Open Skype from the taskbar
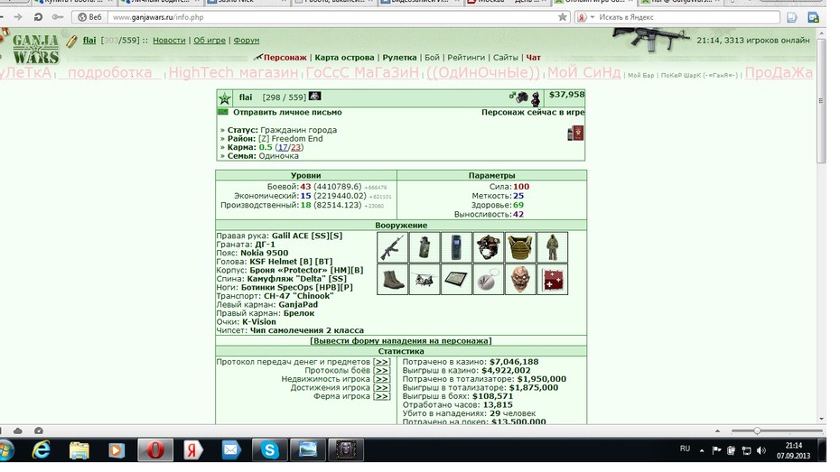 (x=269, y=450)
